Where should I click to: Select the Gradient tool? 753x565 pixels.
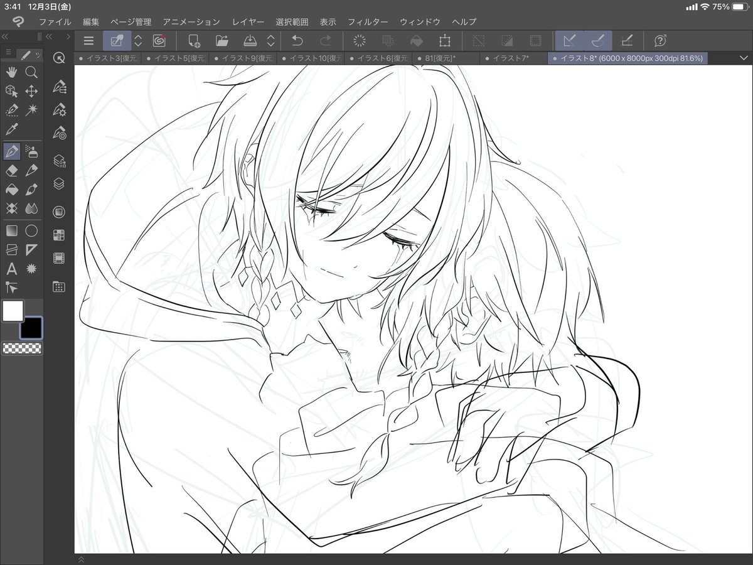[11, 230]
